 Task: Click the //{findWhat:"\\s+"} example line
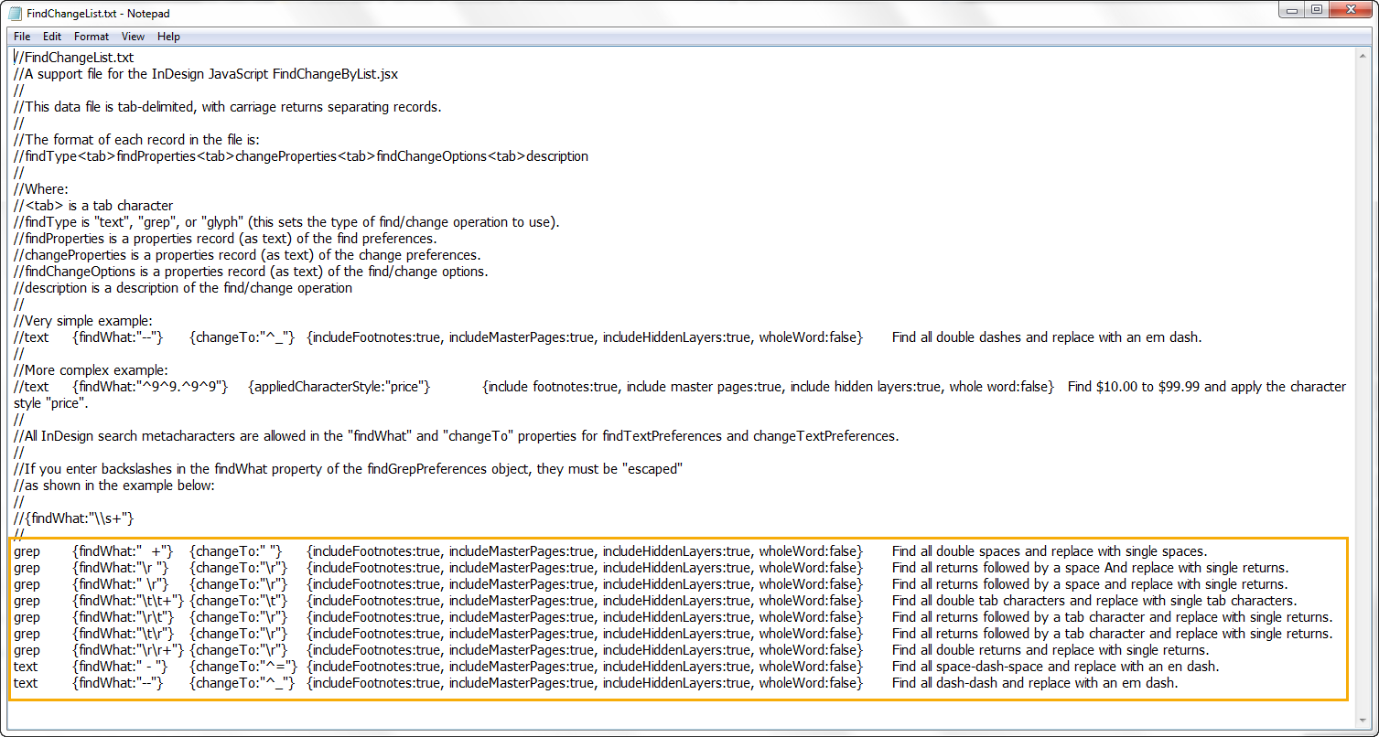[74, 518]
